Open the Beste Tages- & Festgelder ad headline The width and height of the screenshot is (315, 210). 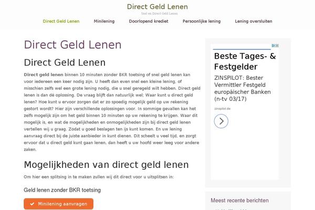point(245,61)
